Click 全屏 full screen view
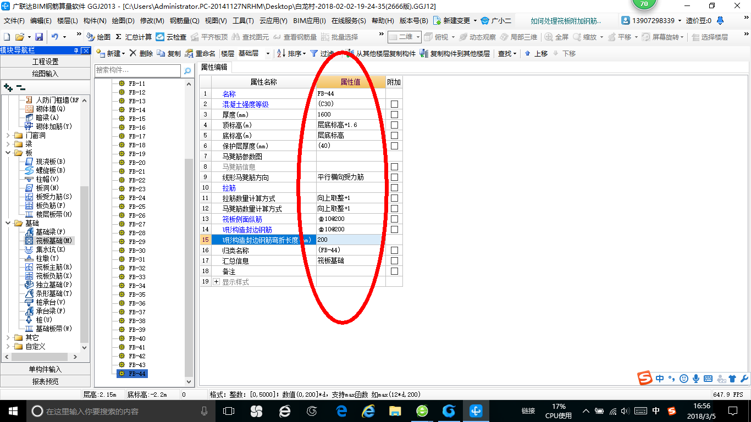 point(556,37)
